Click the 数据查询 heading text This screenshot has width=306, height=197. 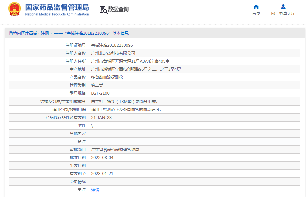tap(118, 10)
